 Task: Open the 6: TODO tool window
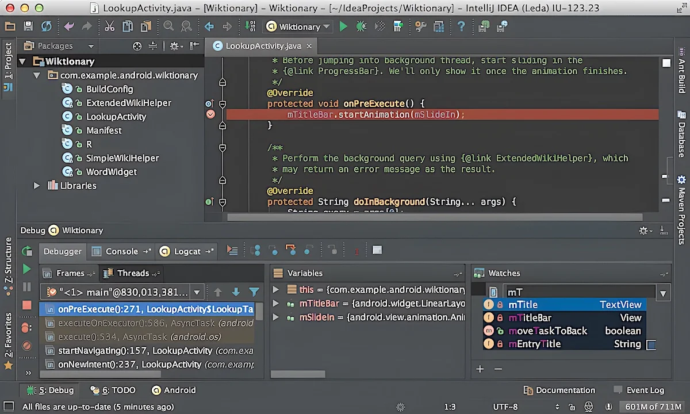coord(113,390)
